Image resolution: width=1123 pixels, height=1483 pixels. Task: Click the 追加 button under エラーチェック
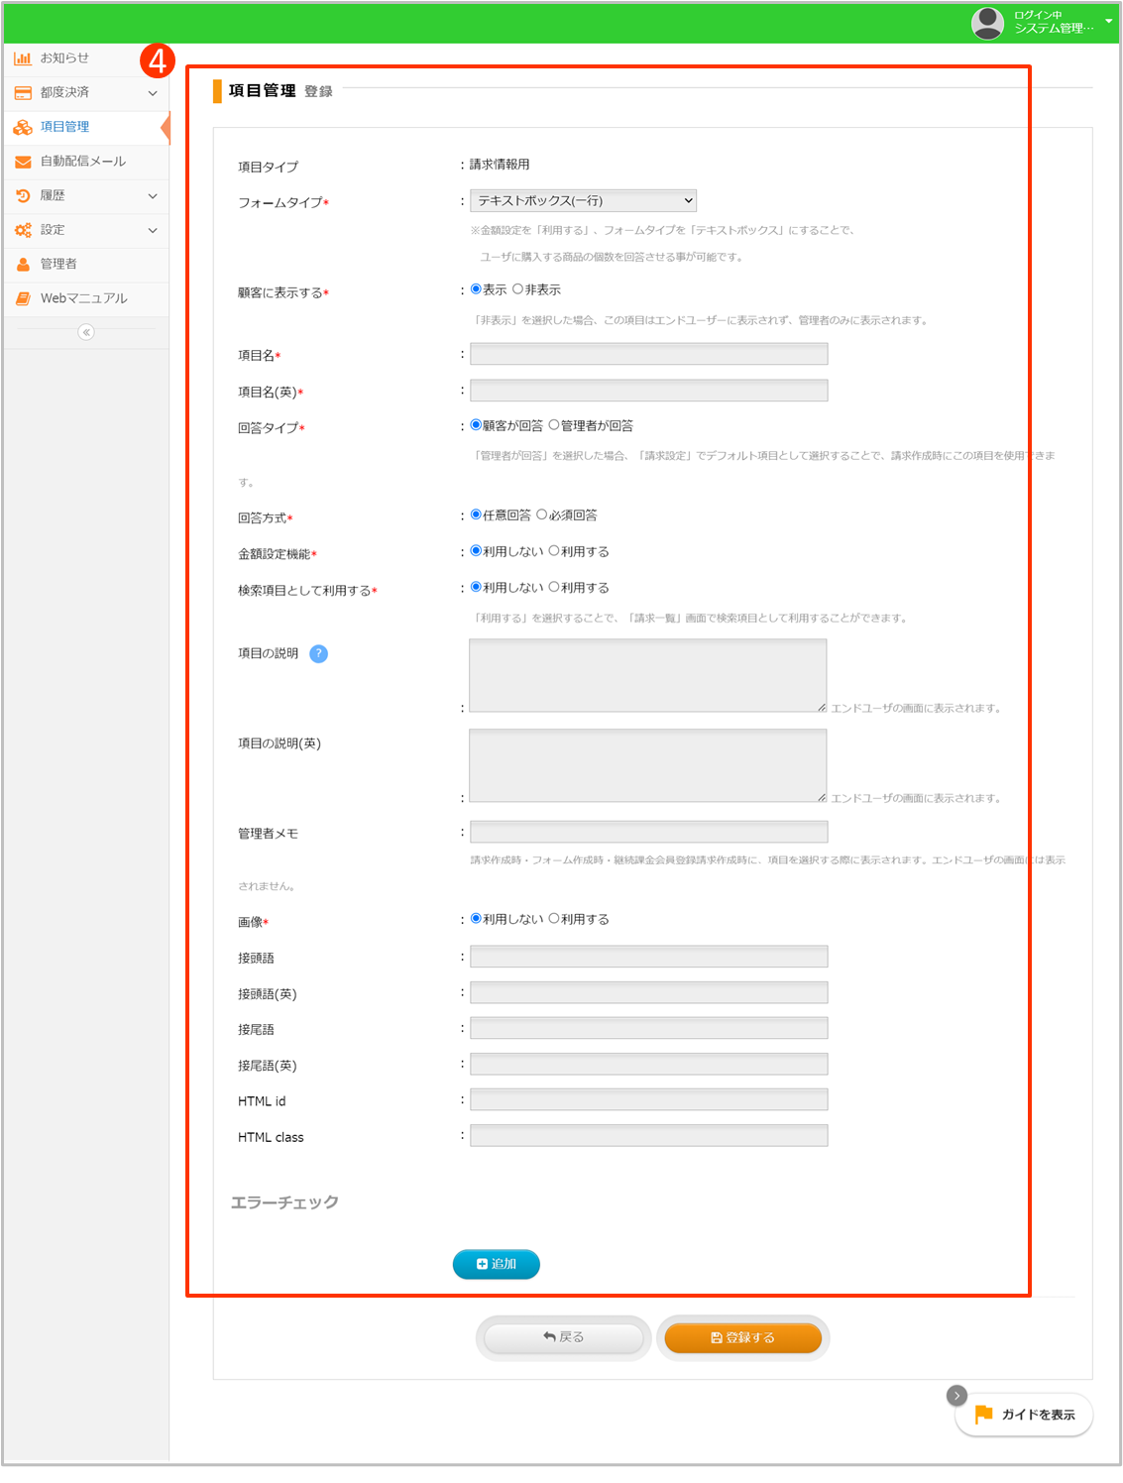[496, 1264]
